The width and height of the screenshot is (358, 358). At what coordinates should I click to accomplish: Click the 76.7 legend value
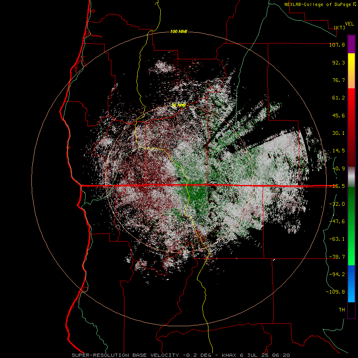point(339,80)
